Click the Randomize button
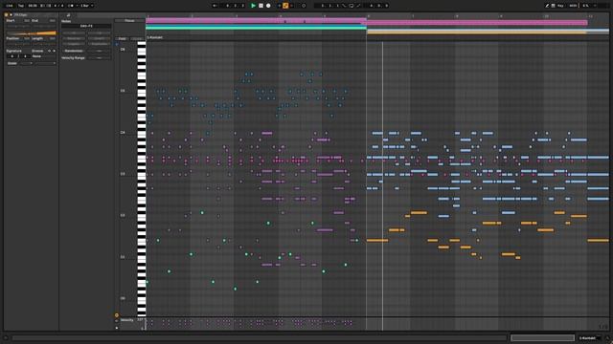Image resolution: width=613 pixels, height=344 pixels. [74, 51]
